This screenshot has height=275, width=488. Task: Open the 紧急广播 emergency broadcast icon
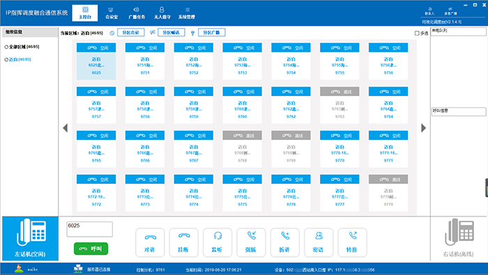click(450, 11)
